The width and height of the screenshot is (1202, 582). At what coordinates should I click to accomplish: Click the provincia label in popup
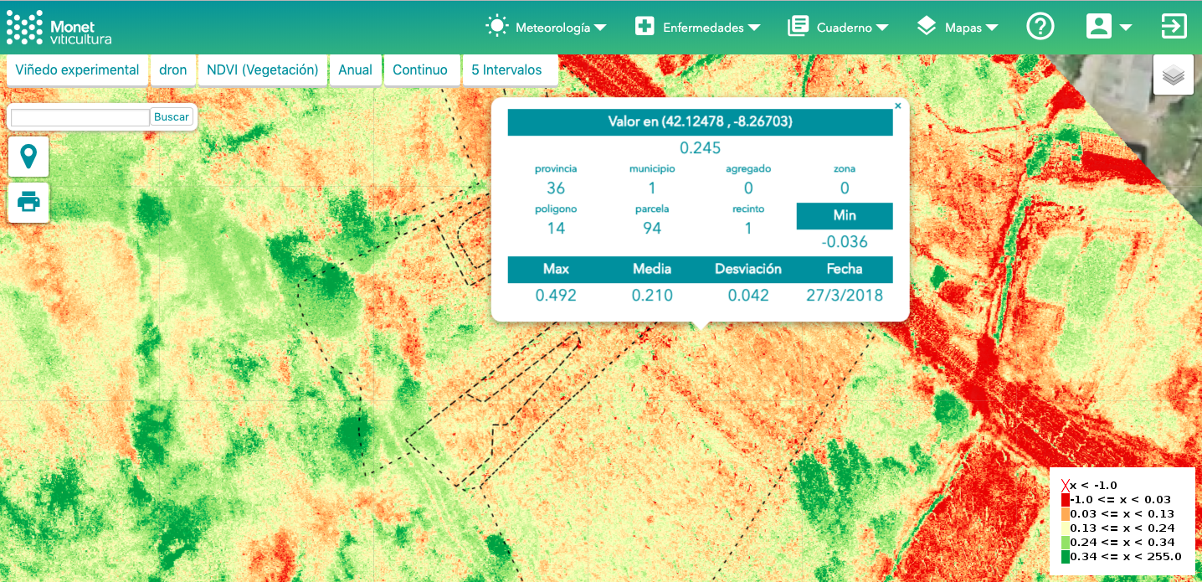click(x=556, y=169)
